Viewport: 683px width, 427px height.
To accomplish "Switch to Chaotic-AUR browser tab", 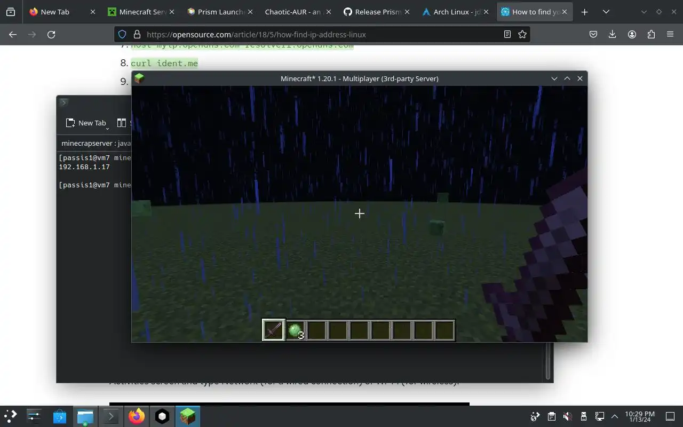I will tap(297, 12).
